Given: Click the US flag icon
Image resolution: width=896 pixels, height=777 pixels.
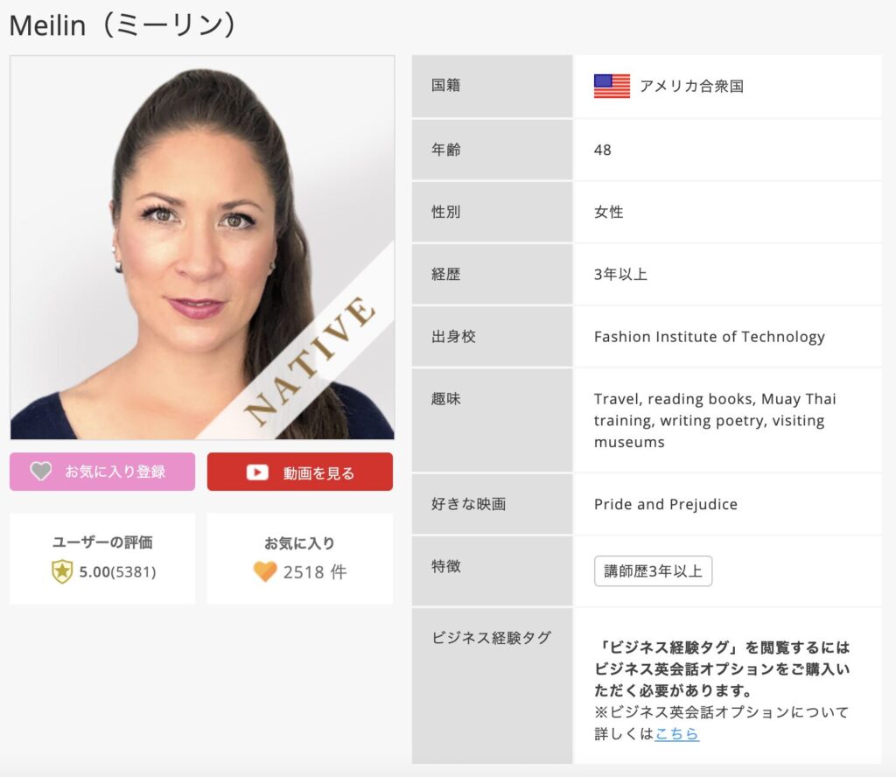Looking at the screenshot, I should tap(612, 87).
